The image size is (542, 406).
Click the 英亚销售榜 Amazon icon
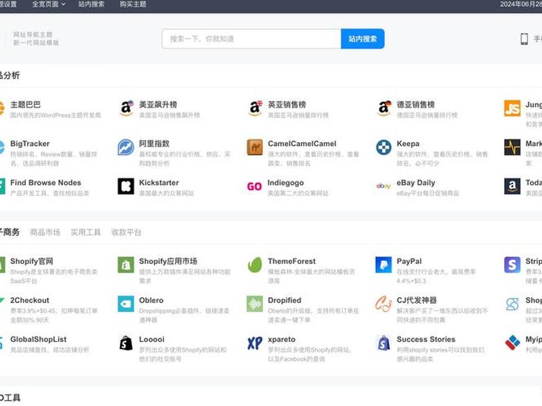click(x=255, y=108)
